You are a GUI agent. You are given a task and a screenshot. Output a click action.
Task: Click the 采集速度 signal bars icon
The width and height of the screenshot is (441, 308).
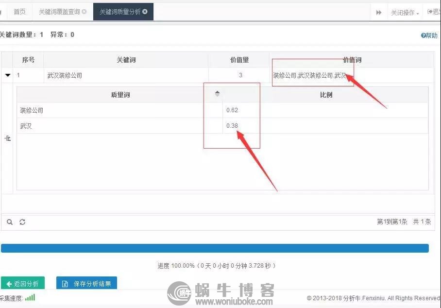click(x=30, y=298)
